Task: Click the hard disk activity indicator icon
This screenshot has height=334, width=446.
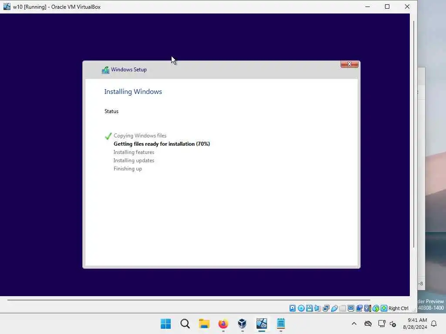Action: [292, 308]
